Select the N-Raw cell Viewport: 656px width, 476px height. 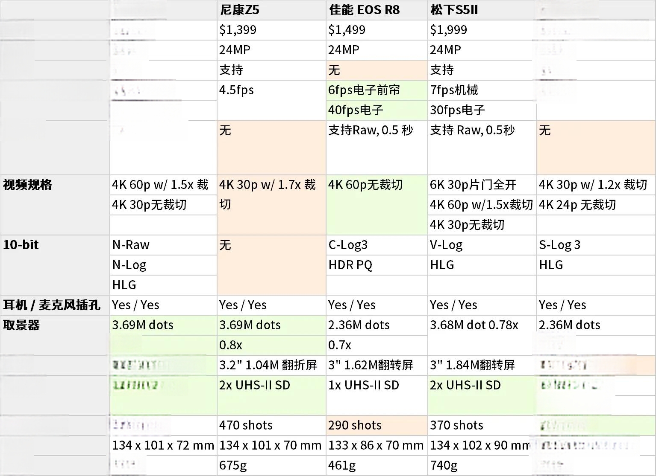click(x=163, y=245)
